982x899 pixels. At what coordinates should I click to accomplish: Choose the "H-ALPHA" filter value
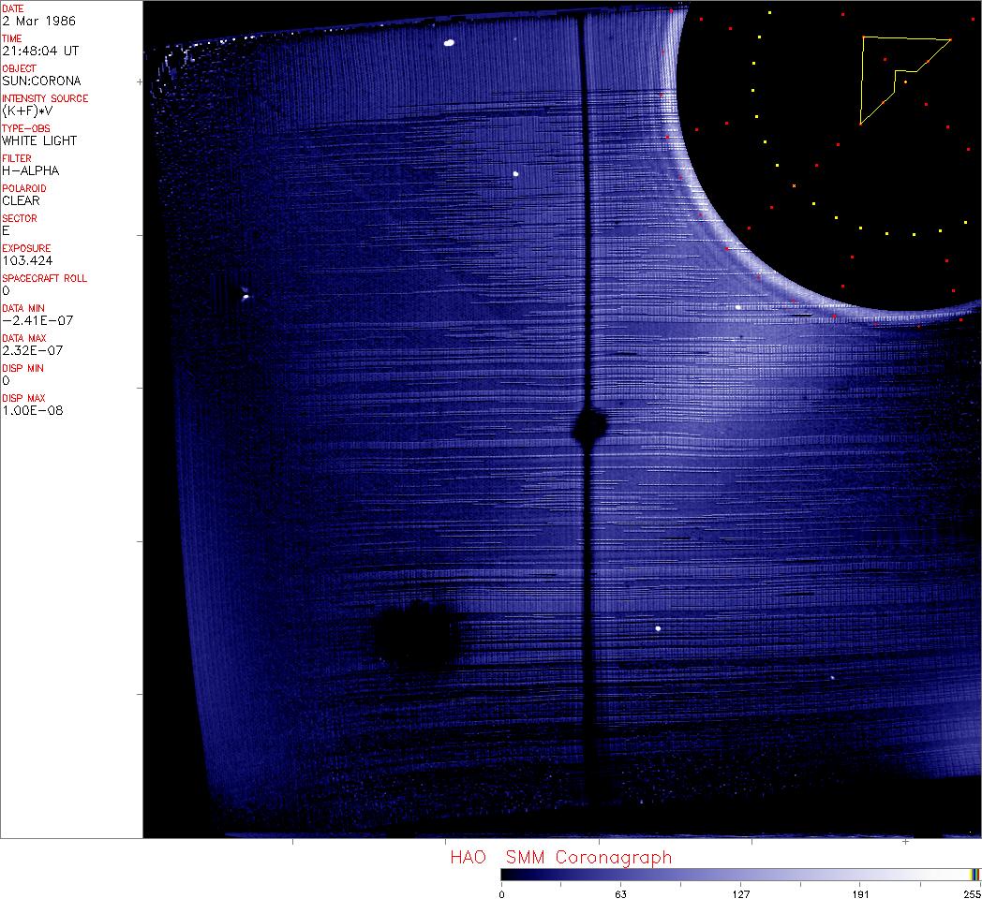pyautogui.click(x=30, y=170)
